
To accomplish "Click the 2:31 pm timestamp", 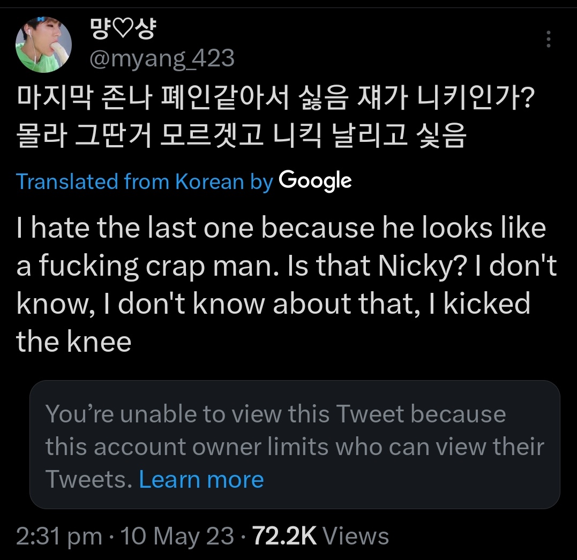I will coord(59,536).
